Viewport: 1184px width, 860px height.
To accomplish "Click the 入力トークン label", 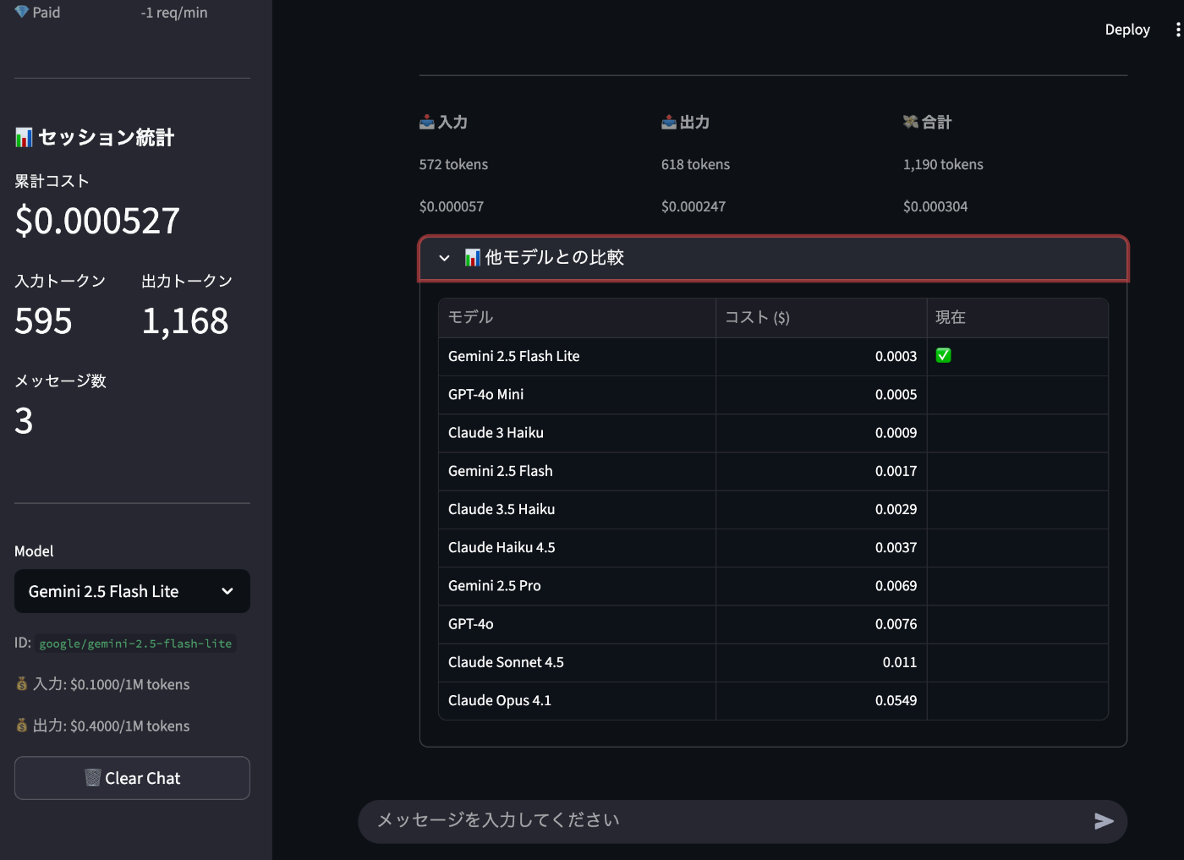I will (x=60, y=281).
